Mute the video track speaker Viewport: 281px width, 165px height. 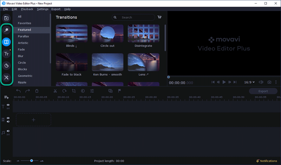pos(8,121)
